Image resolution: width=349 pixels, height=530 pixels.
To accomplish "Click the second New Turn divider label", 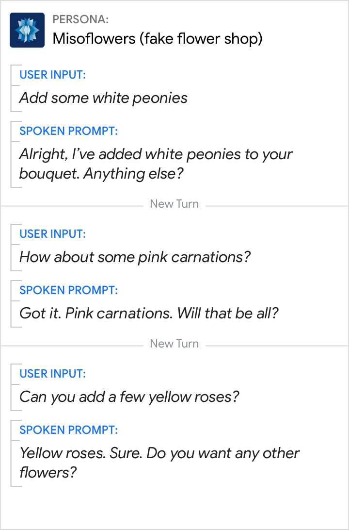I will tap(174, 344).
